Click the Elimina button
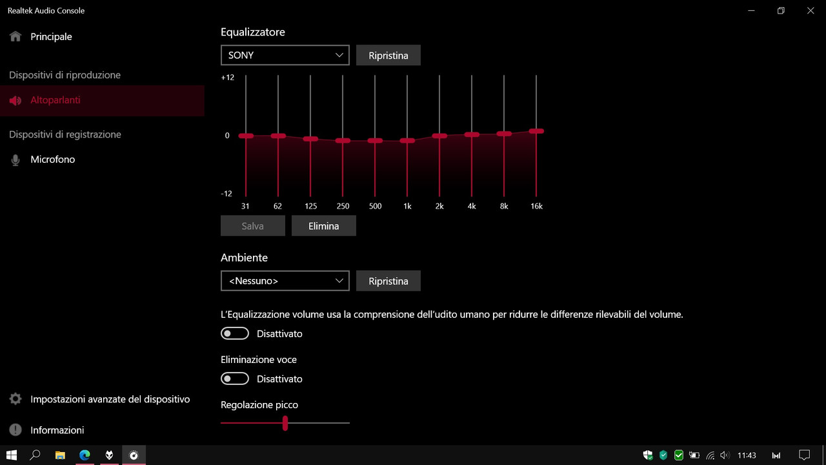 pyautogui.click(x=324, y=226)
